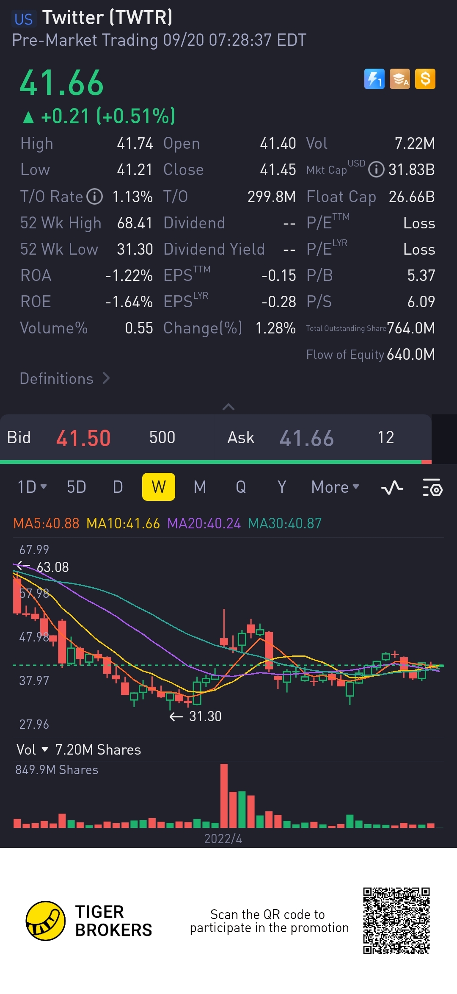
Task: Open Mkt Cap info circle icon
Action: coord(376,169)
